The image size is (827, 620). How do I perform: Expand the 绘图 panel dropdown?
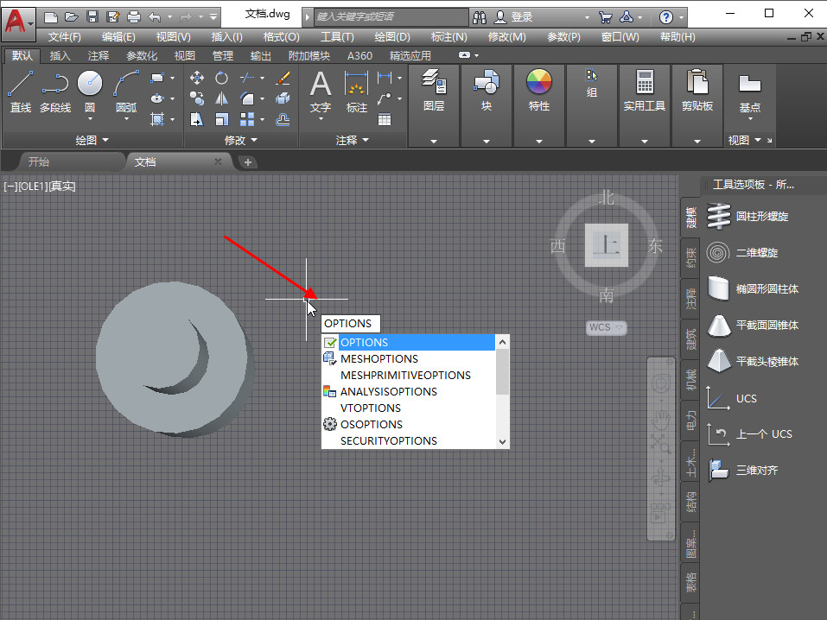point(92,140)
